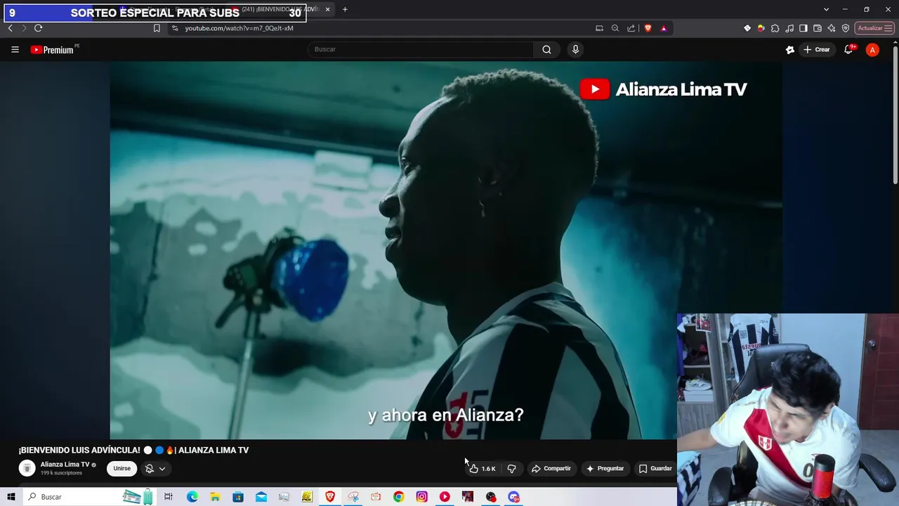
Task: Open the extensions puzzle icon
Action: (775, 28)
